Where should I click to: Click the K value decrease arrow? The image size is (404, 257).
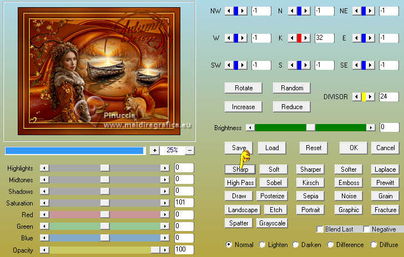(x=292, y=38)
